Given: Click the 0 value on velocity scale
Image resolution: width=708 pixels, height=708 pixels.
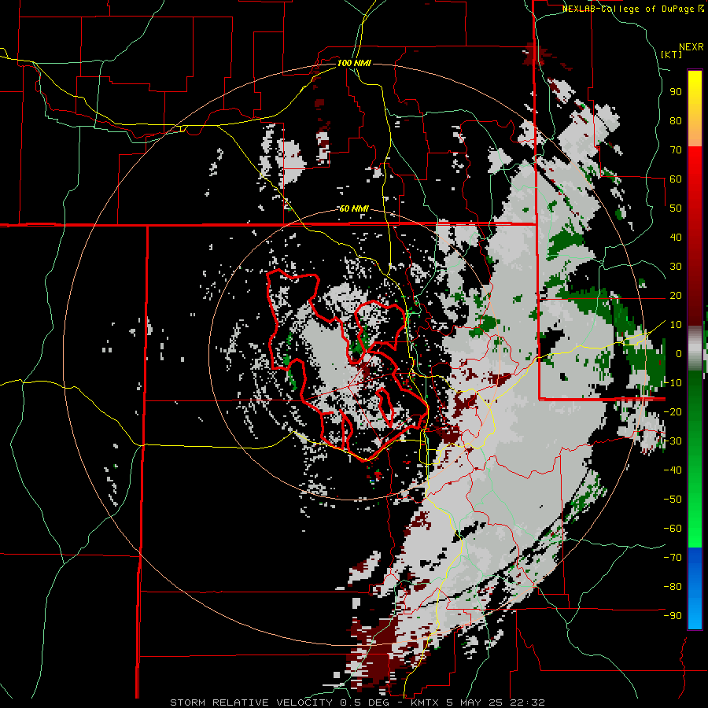Looking at the screenshot, I should (x=679, y=353).
